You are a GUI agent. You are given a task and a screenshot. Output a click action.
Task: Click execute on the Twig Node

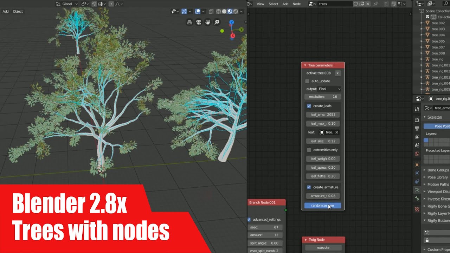pyautogui.click(x=323, y=248)
